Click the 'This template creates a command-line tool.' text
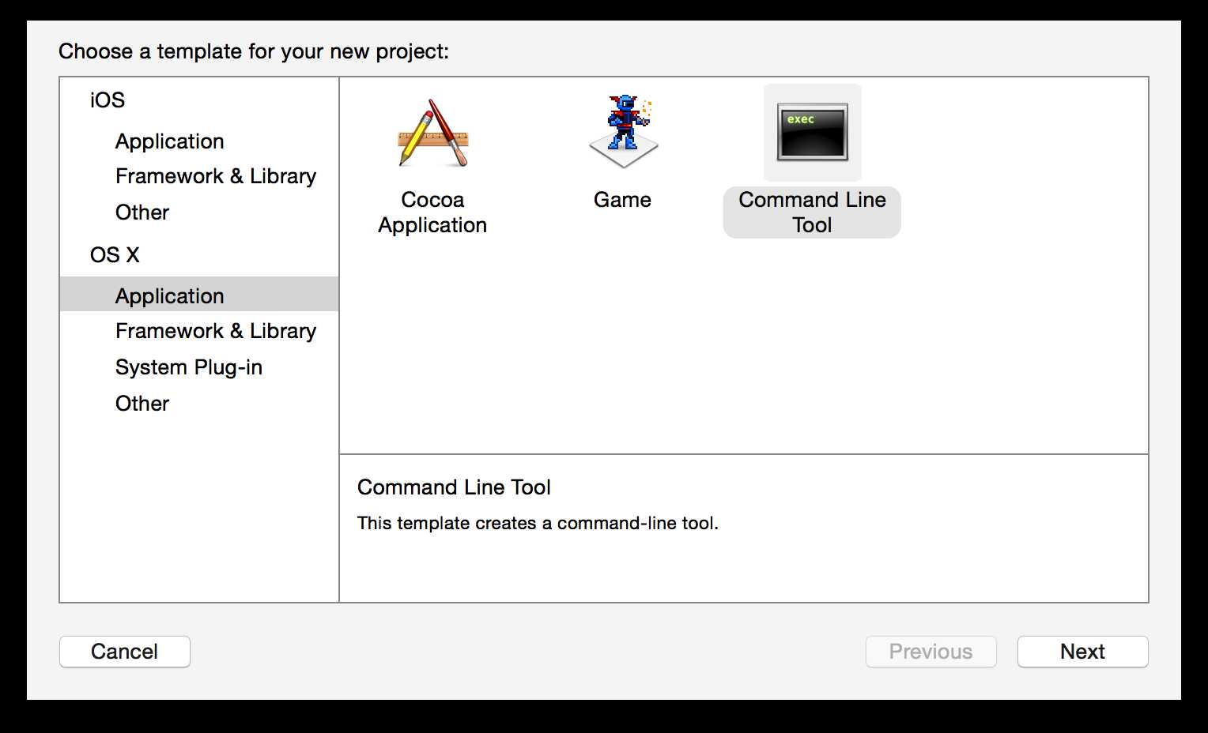Viewport: 1208px width, 733px height. coord(538,523)
